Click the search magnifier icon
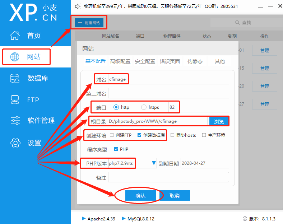This screenshot has width=283, height=224. pos(237,23)
